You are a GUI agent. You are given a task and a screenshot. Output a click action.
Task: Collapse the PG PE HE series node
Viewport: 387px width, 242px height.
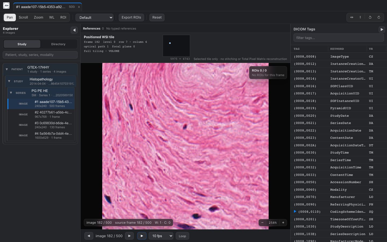click(11, 93)
